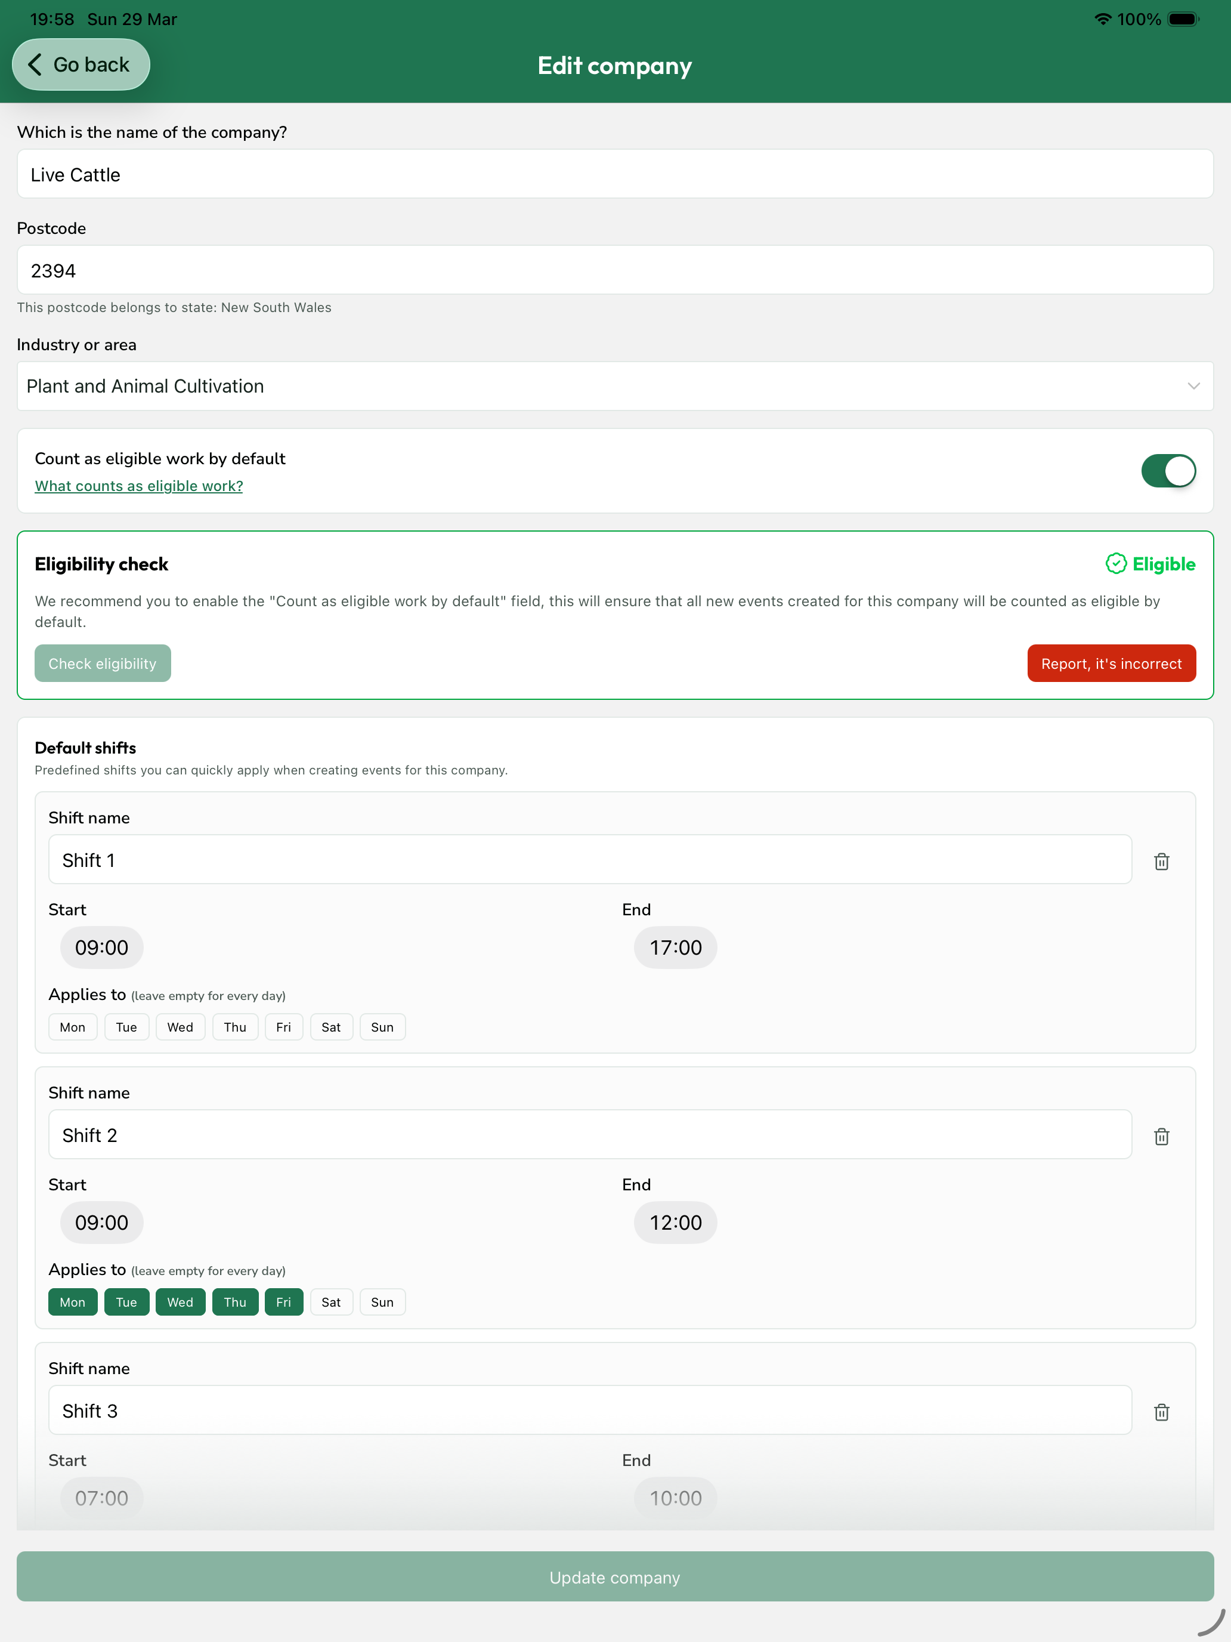Toggle Sat for Shift 1
The image size is (1231, 1642).
pyautogui.click(x=331, y=1027)
